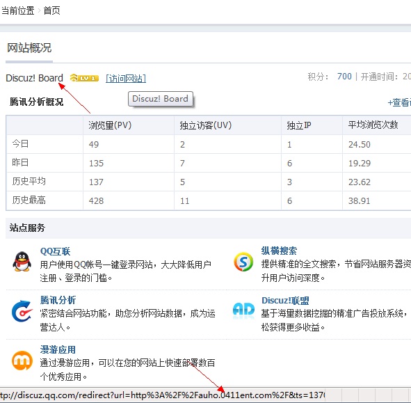Click historical highest UV value 11
Image resolution: width=411 pixels, height=403 pixels.
184,201
